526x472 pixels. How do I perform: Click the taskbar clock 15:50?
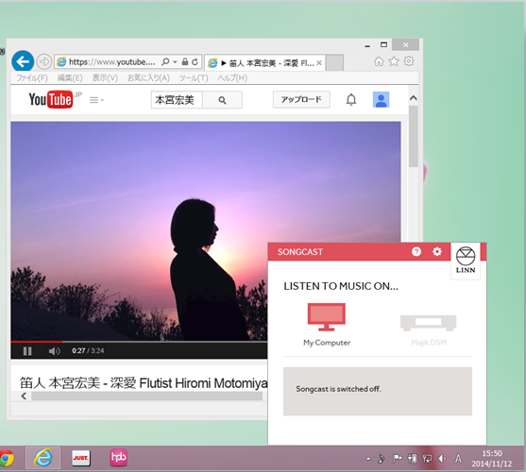(x=492, y=453)
